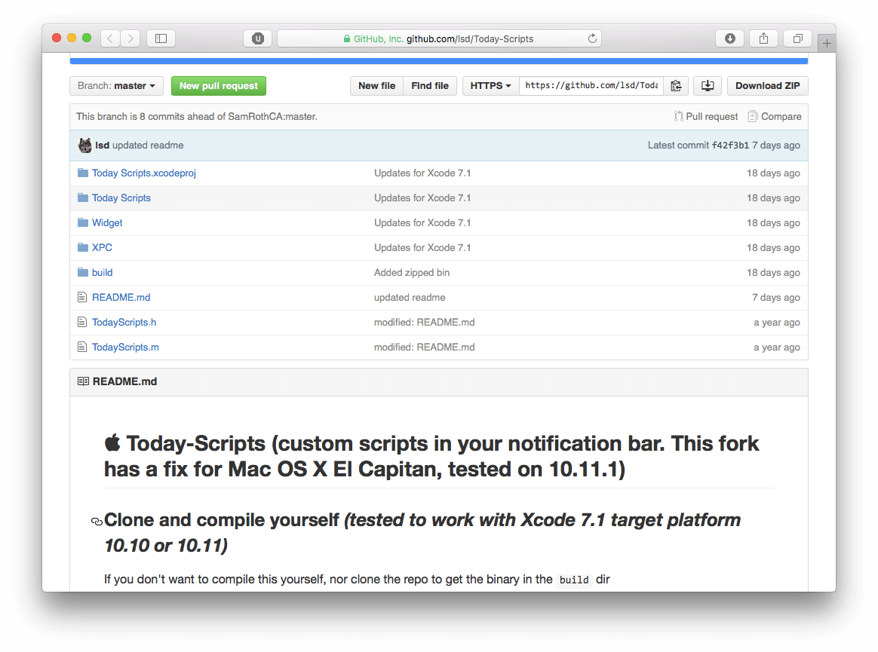The image size is (878, 652).
Task: Click 'a year ago' in TodayScripts.m row
Action: (776, 347)
